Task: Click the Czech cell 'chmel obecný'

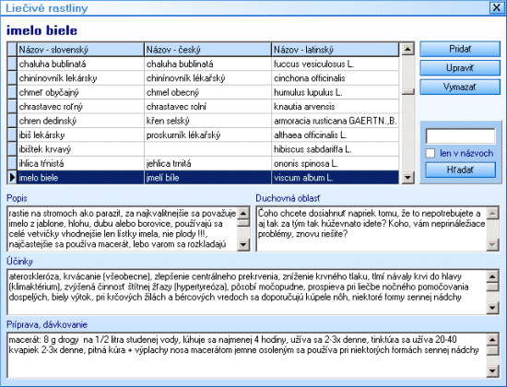Action: pyautogui.click(x=208, y=92)
